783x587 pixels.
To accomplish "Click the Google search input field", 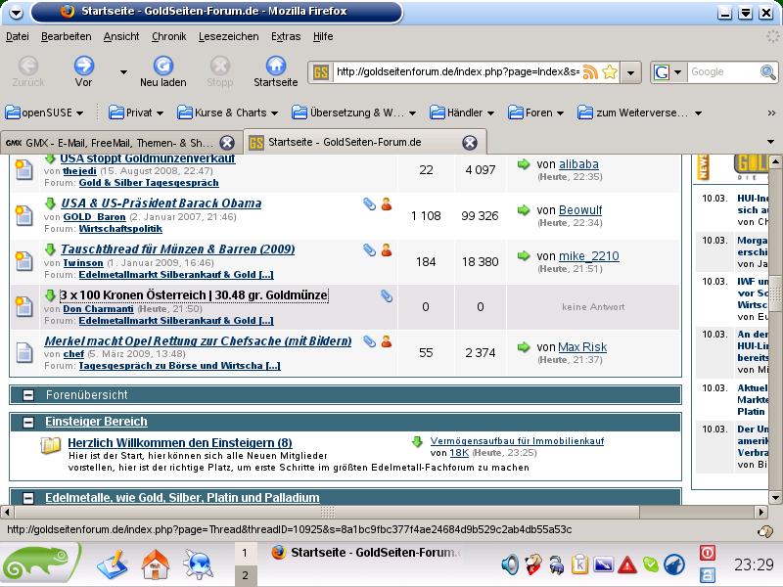I will tap(718, 72).
